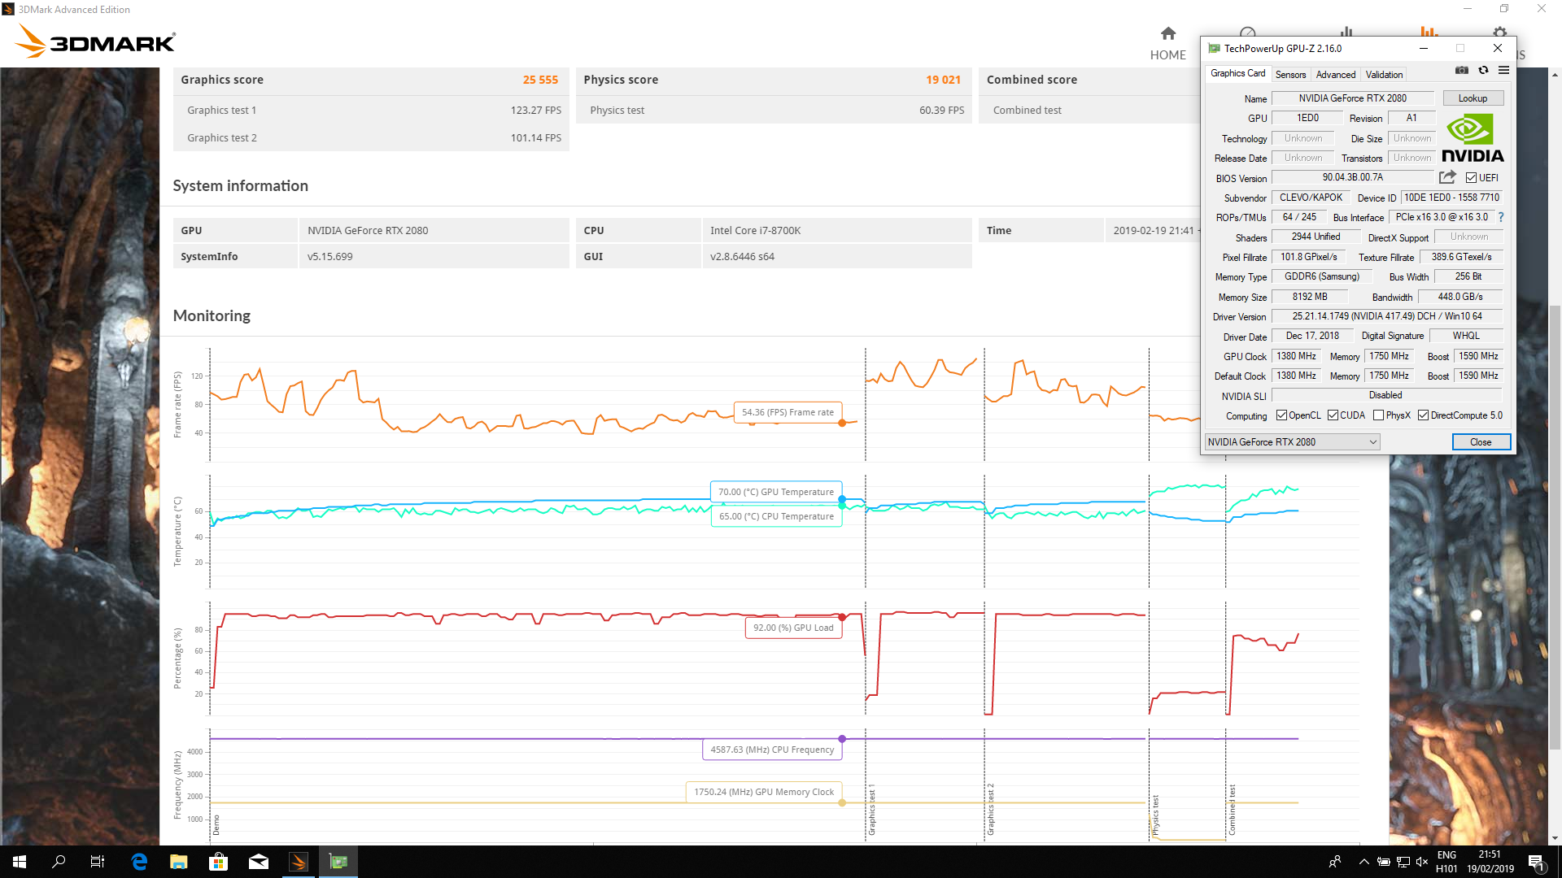Click the NVIDIA logo in GPU-Z

(x=1473, y=139)
